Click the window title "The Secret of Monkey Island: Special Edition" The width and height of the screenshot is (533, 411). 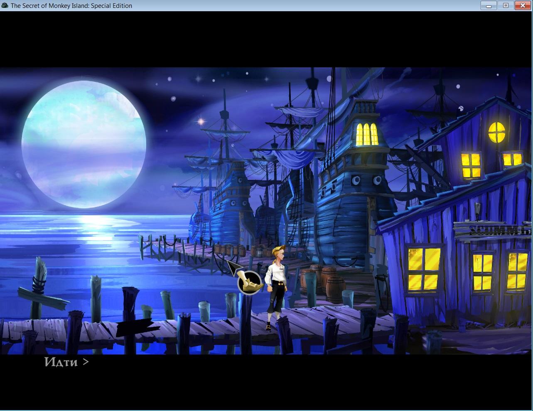[71, 5]
